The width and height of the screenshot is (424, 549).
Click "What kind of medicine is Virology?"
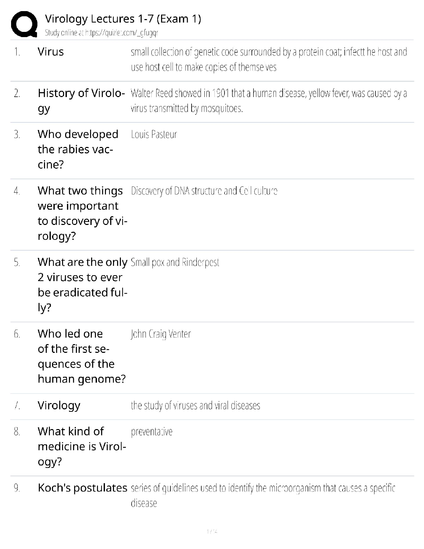82,446
